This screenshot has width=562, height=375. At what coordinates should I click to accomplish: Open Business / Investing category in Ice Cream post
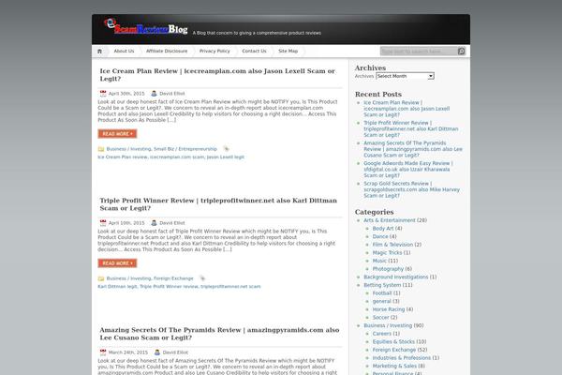[x=128, y=149]
